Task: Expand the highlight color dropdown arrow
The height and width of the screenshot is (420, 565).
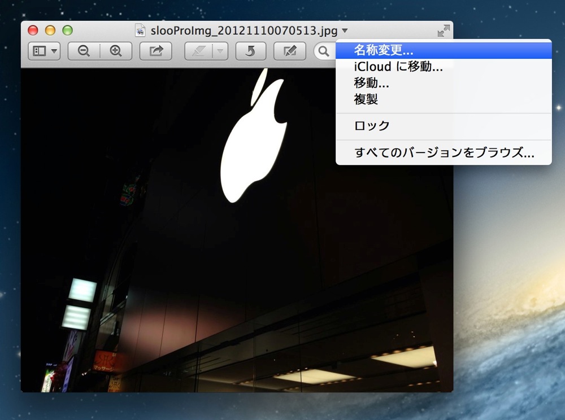Action: [220, 51]
